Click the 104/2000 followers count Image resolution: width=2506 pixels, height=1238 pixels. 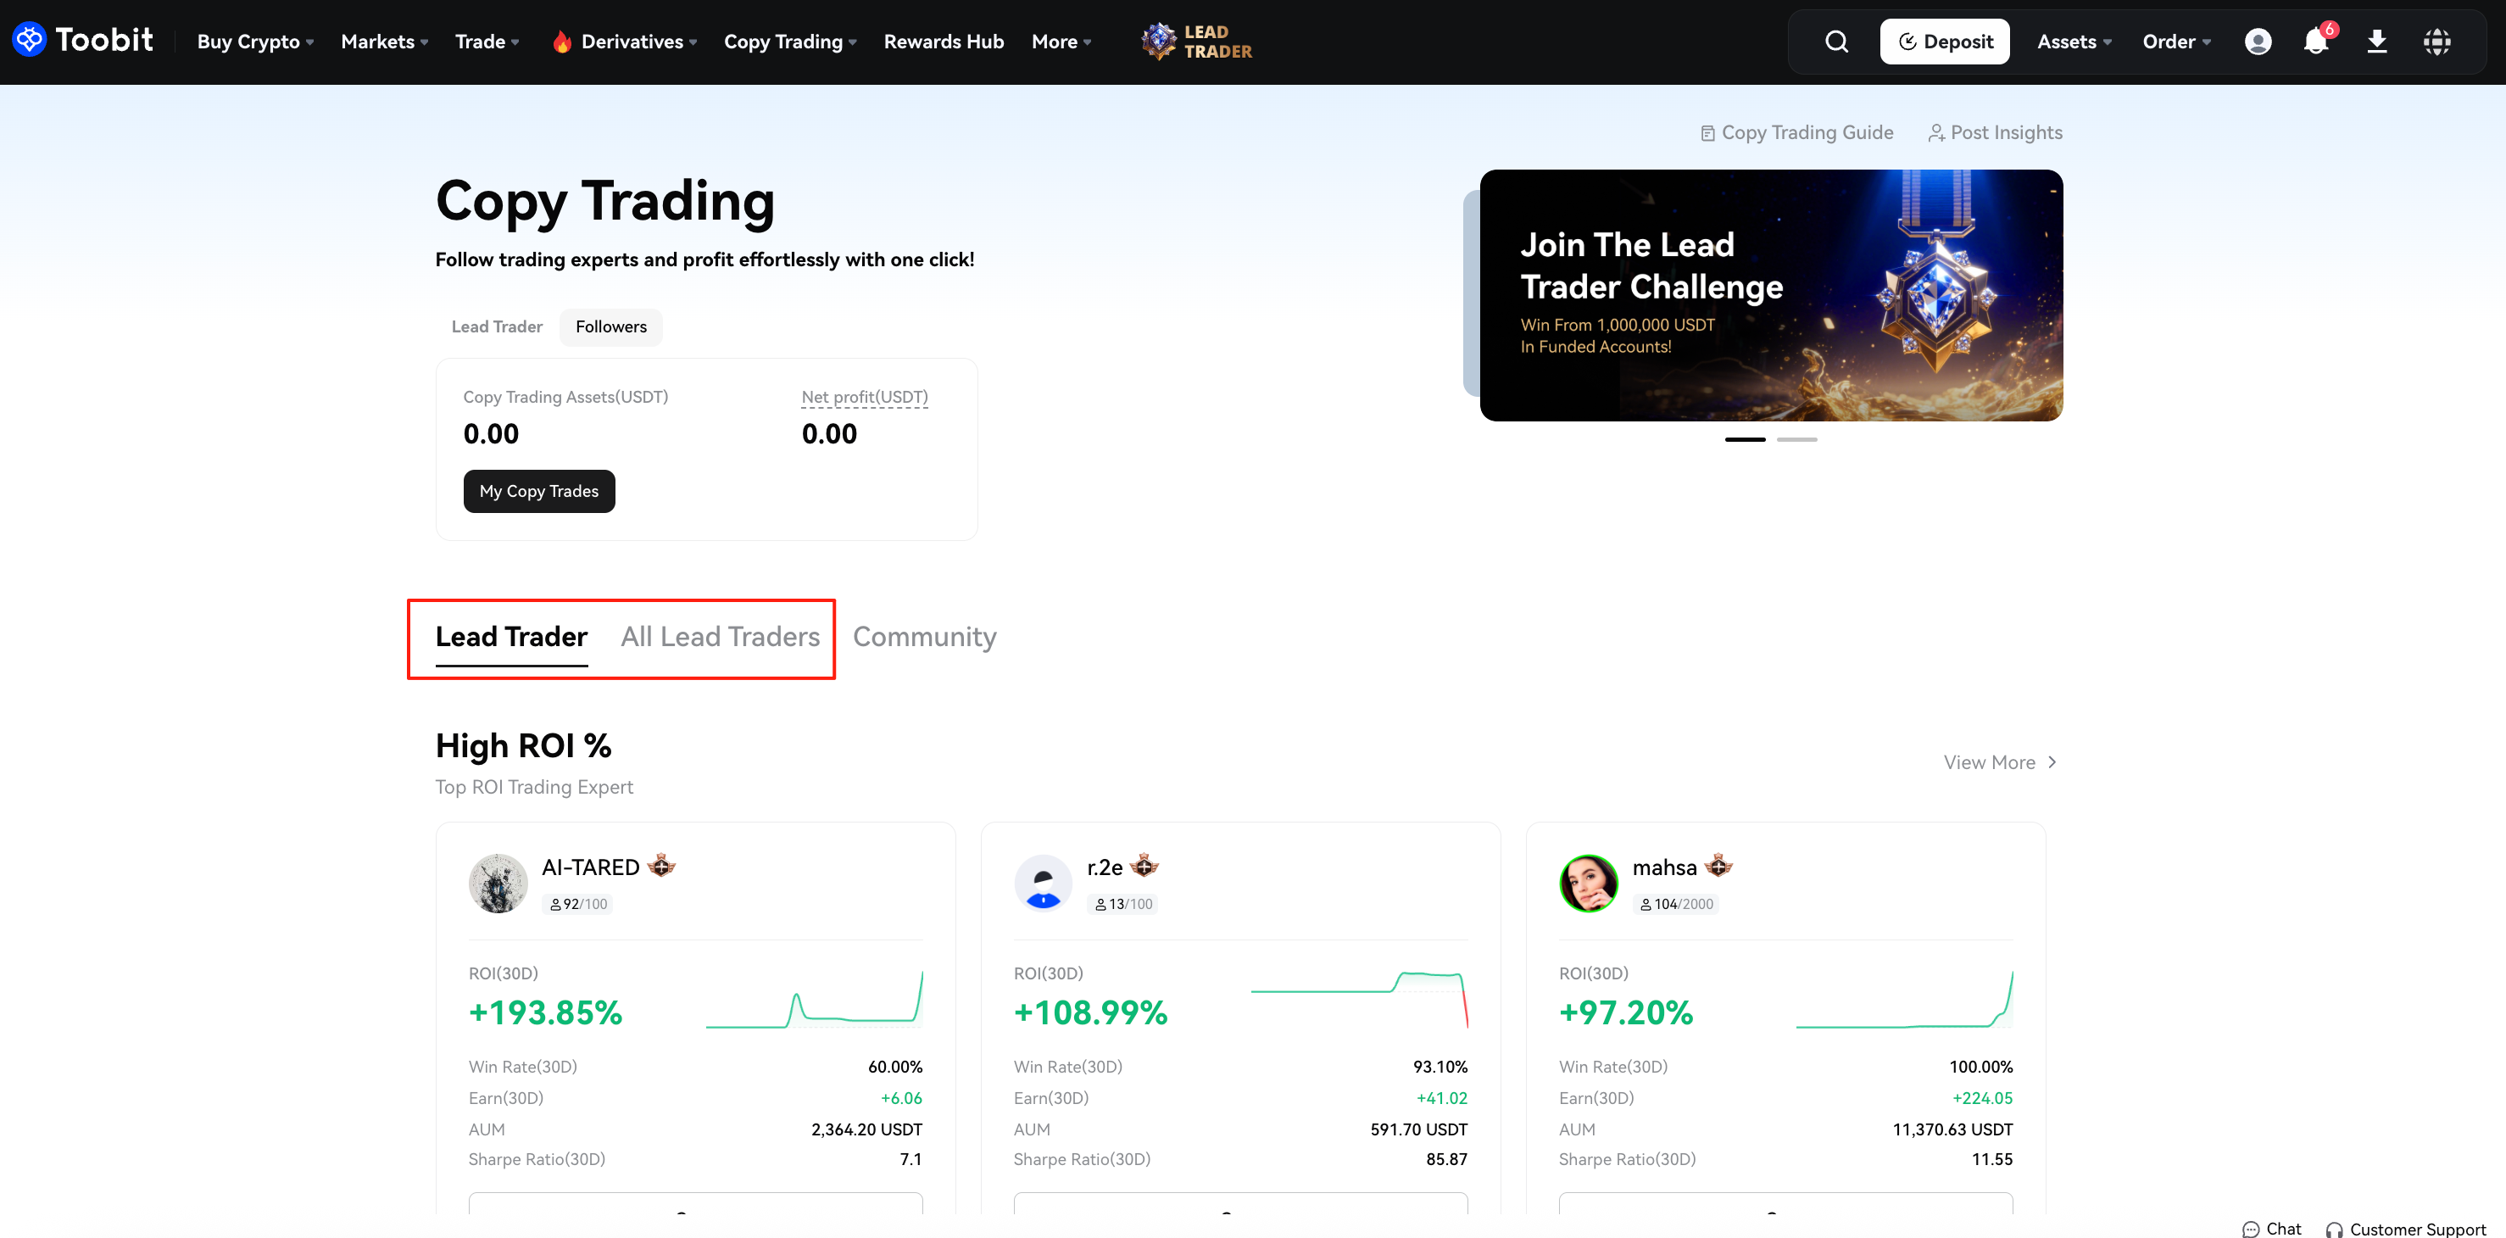(1676, 904)
